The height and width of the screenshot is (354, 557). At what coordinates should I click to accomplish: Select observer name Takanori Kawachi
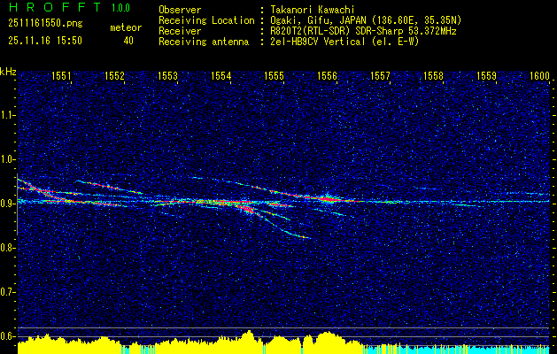(313, 10)
